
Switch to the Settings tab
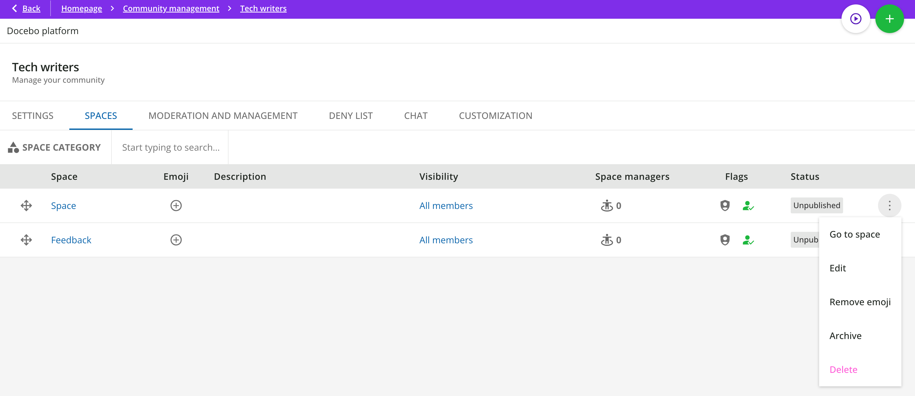click(x=33, y=116)
